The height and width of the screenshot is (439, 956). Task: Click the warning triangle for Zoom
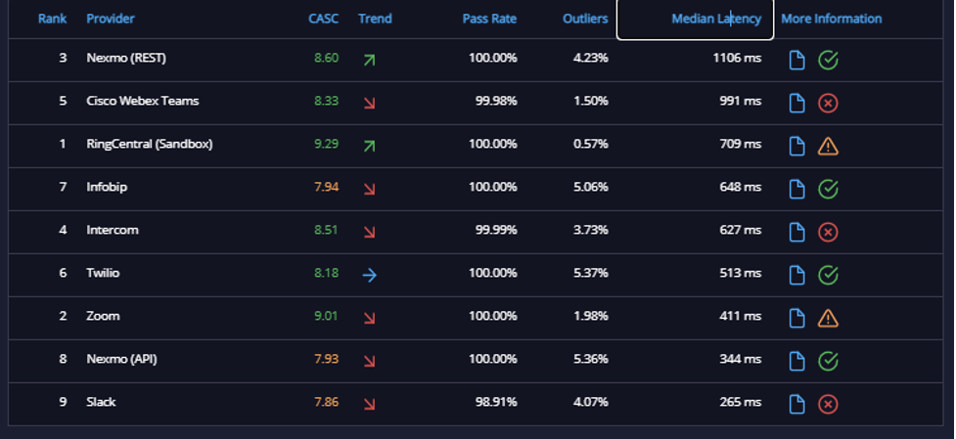coord(828,318)
